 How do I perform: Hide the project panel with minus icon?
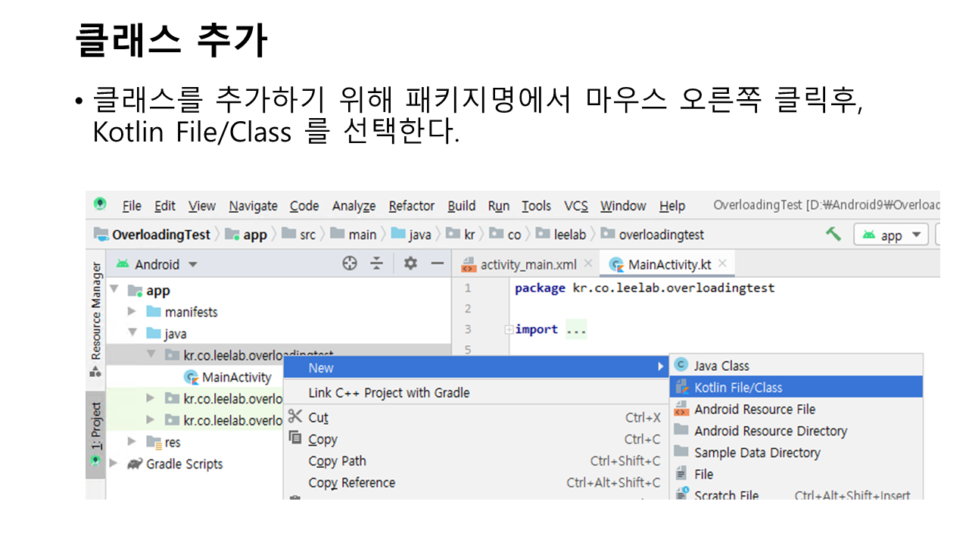[437, 263]
